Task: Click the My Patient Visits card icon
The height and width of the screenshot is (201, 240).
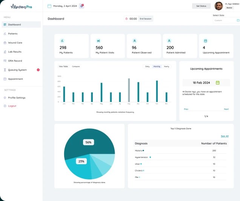Action: [98, 41]
